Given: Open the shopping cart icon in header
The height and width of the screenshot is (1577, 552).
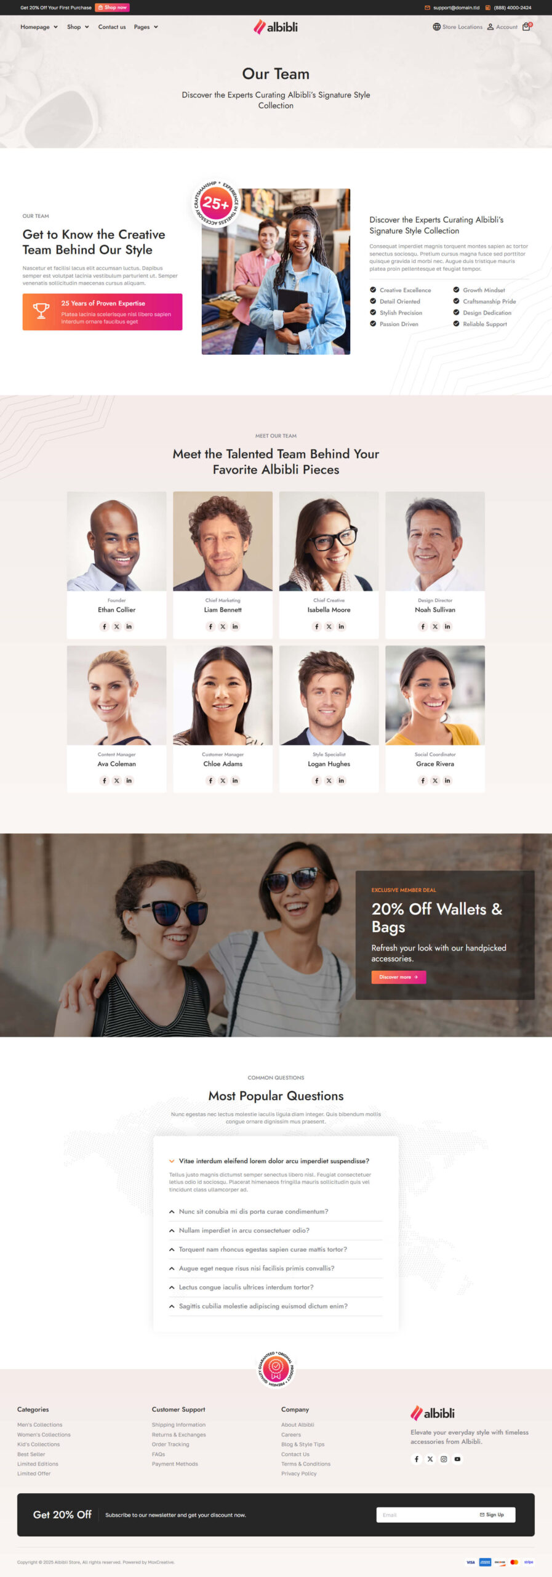Looking at the screenshot, I should 526,26.
